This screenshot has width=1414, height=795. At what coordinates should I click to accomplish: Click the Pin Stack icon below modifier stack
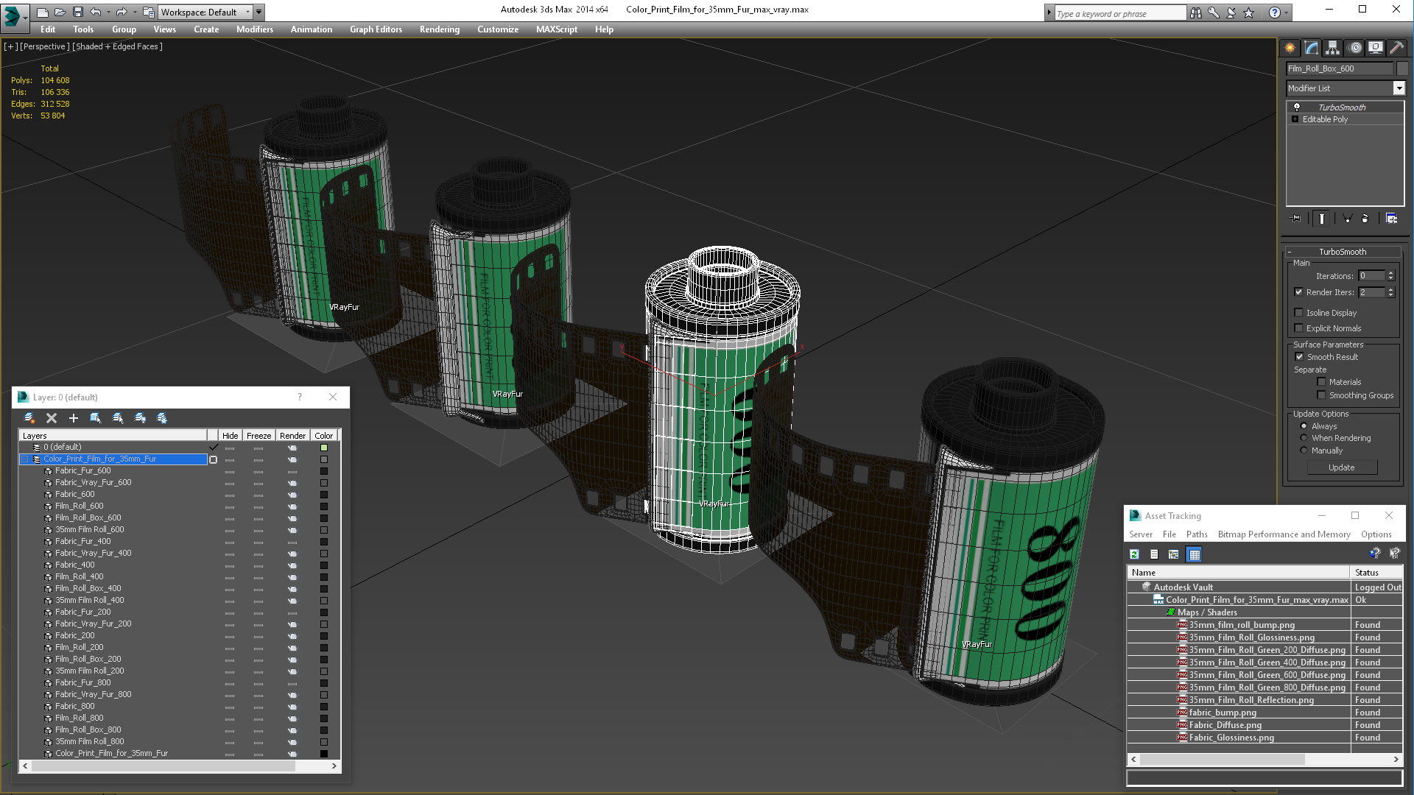coord(1296,219)
